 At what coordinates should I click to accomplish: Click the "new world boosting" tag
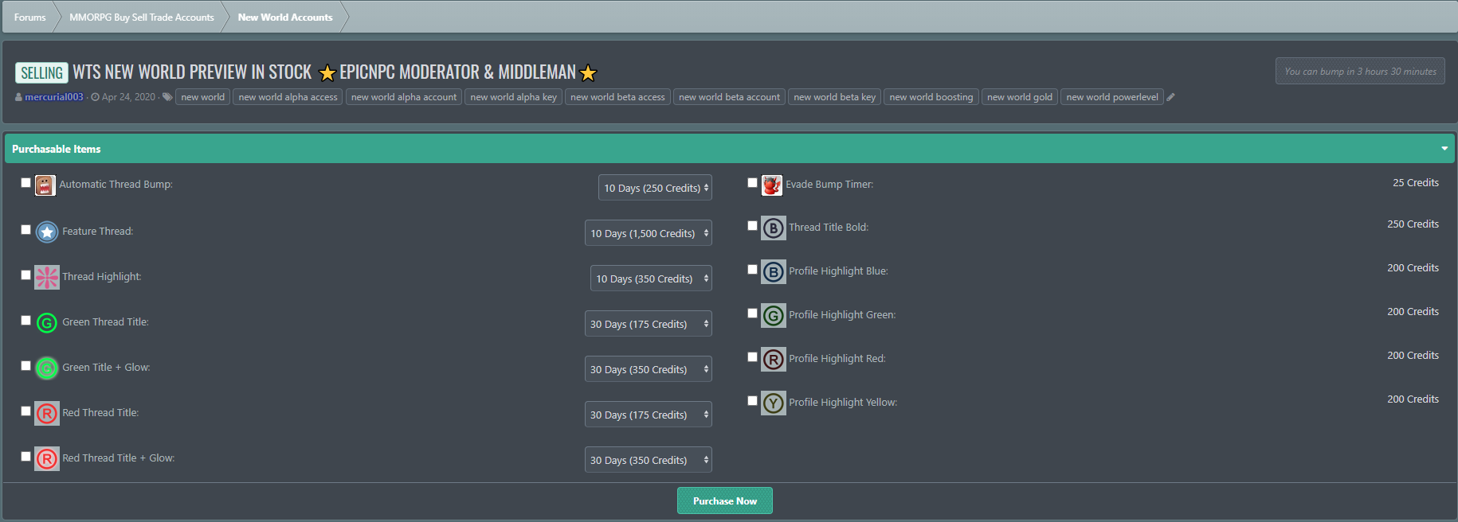coord(931,97)
